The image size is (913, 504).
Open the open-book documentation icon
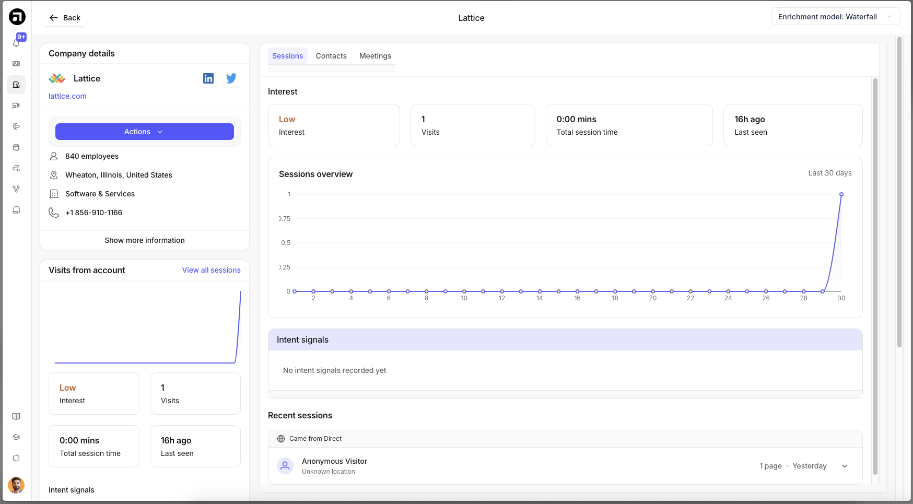pos(16,416)
